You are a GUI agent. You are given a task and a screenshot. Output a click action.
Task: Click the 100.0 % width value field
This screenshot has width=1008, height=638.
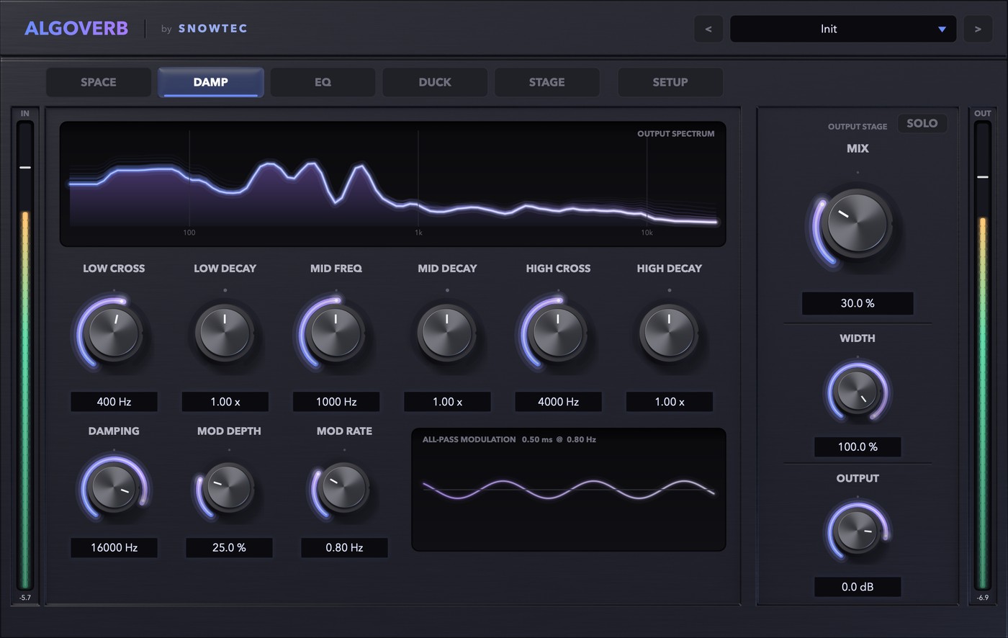858,446
